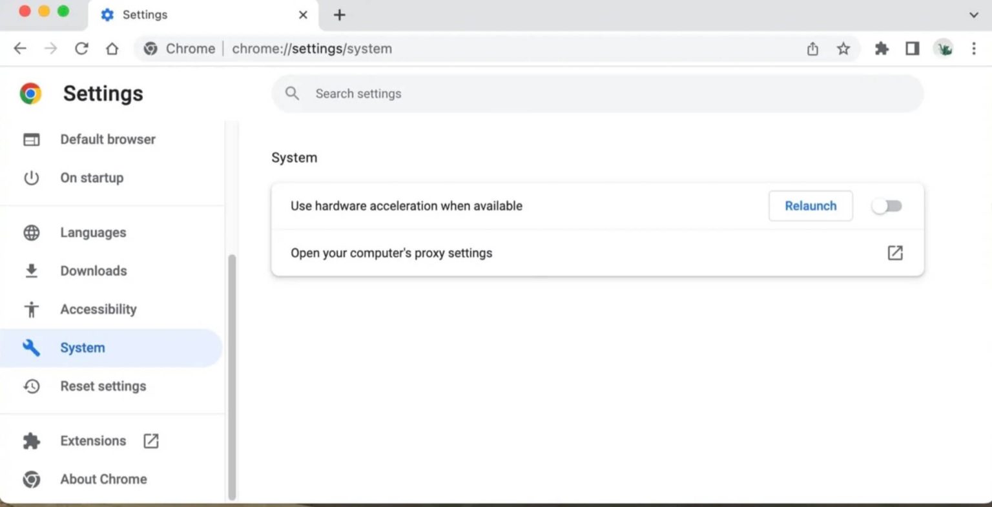Select the Accessibility icon in sidebar
Image resolution: width=992 pixels, height=507 pixels.
click(x=31, y=309)
